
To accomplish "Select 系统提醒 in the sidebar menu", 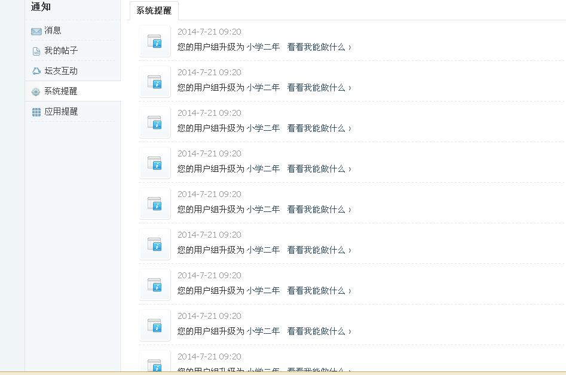I will tap(60, 91).
